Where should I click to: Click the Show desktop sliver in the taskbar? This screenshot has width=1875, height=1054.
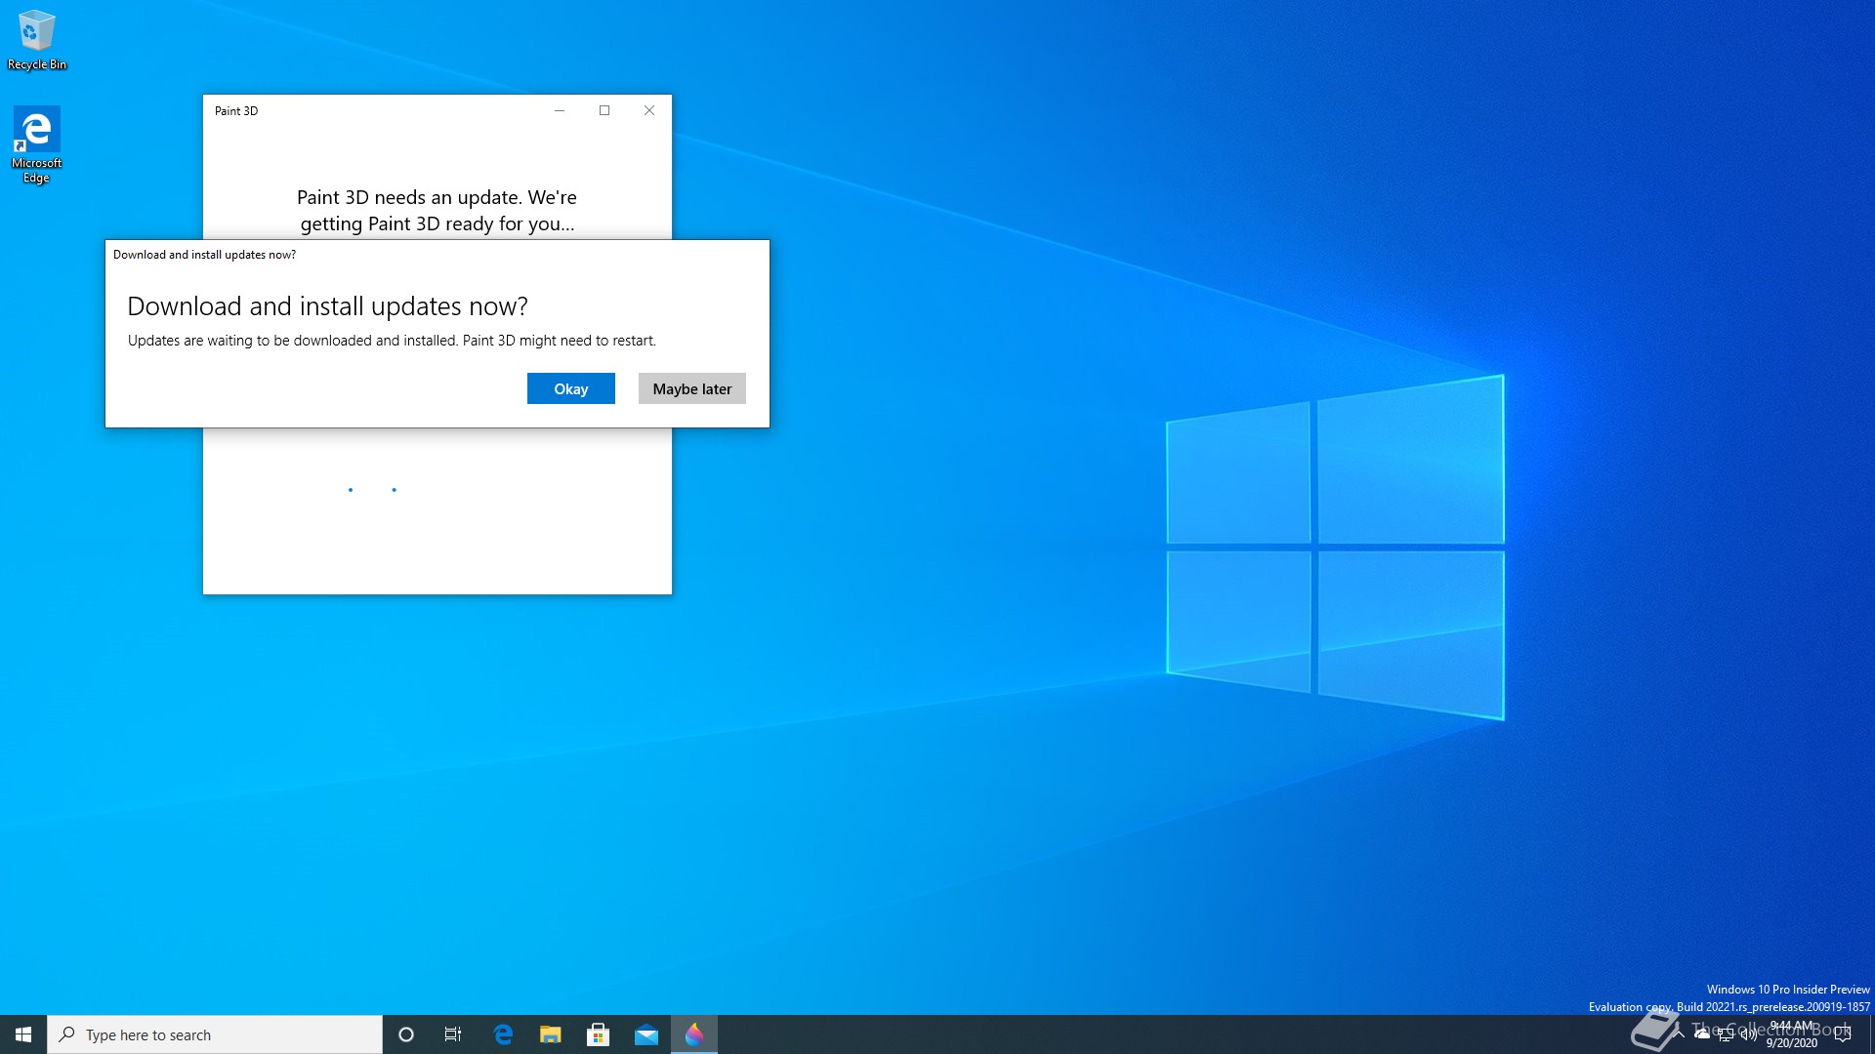(1871, 1034)
